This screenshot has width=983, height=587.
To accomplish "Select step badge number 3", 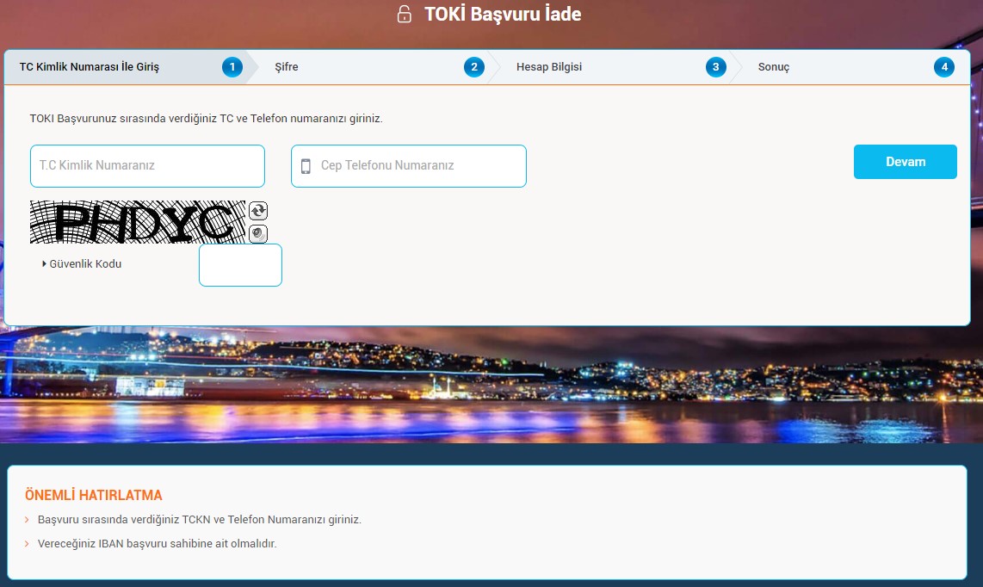I will 716,67.
